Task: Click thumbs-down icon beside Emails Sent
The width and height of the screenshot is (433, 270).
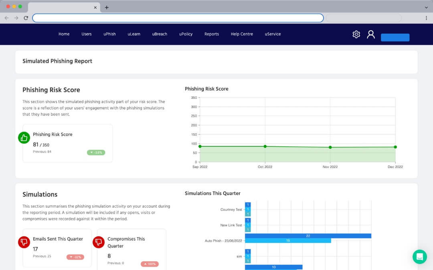Action: click(24, 242)
